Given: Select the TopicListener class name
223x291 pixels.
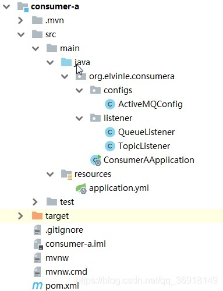Looking at the screenshot, I should click(x=144, y=146).
